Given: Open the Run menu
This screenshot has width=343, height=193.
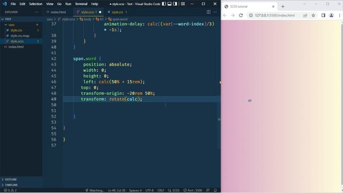Looking at the screenshot, I should click(x=68, y=4).
